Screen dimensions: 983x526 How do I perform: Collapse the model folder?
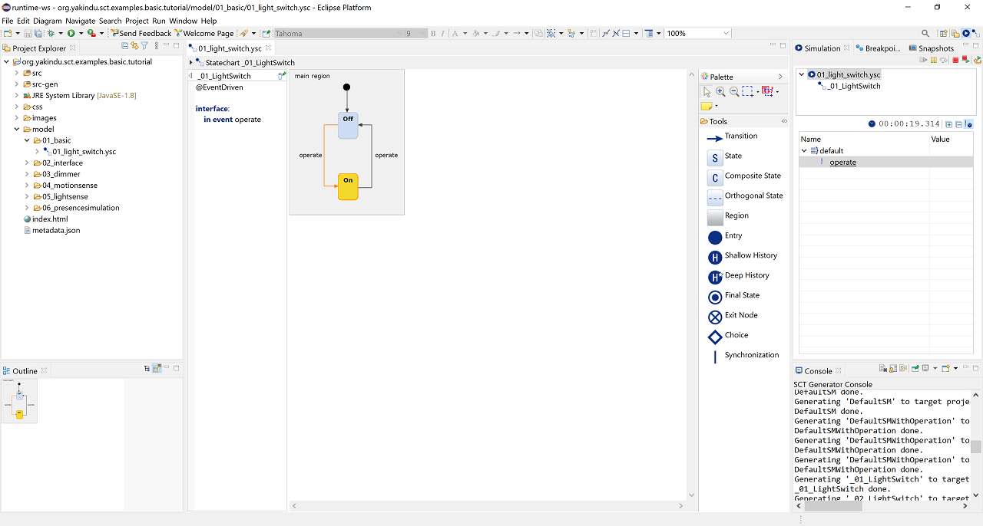point(17,129)
